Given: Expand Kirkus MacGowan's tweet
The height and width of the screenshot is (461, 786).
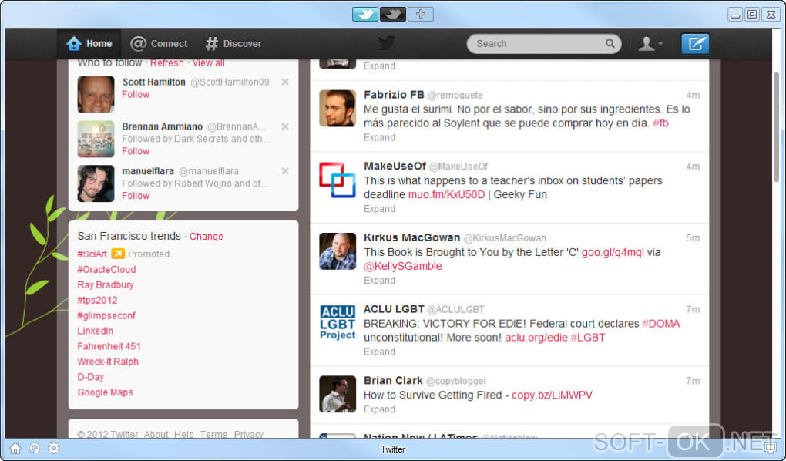Looking at the screenshot, I should 379,281.
